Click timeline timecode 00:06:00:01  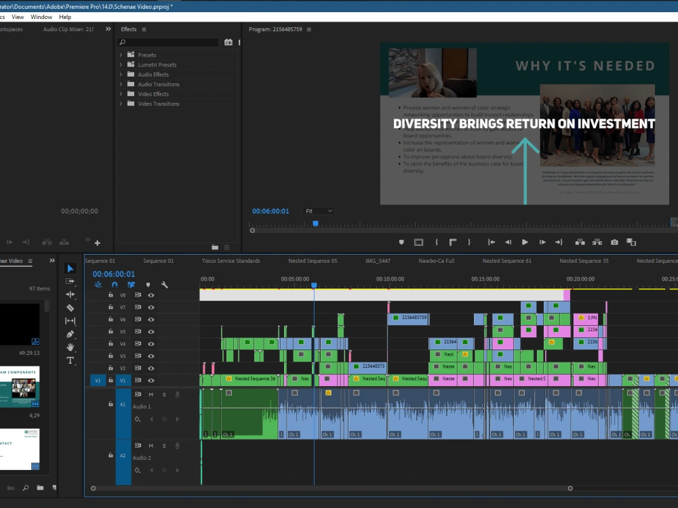[x=114, y=274]
